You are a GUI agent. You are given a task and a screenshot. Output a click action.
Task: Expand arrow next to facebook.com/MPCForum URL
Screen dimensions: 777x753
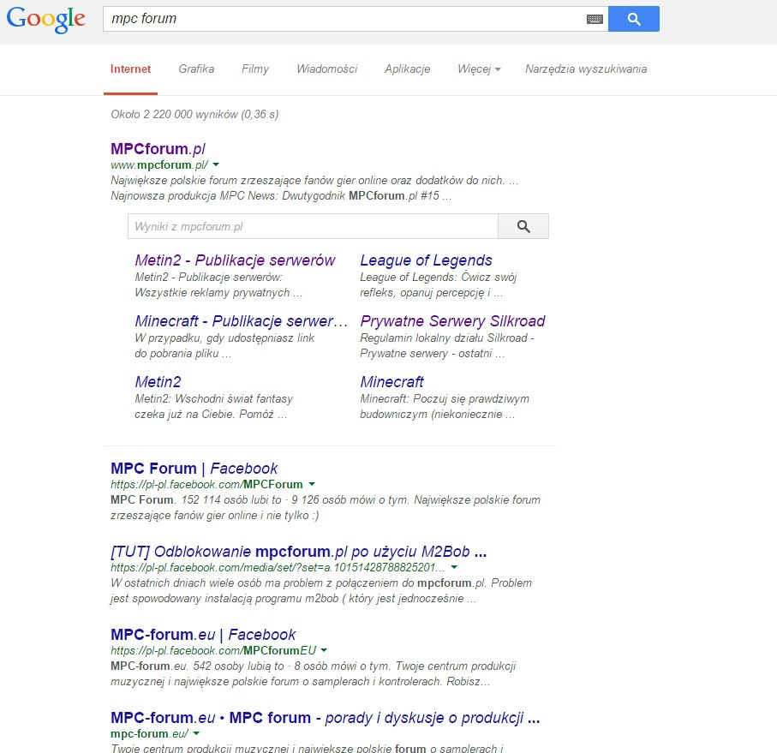pyautogui.click(x=312, y=483)
